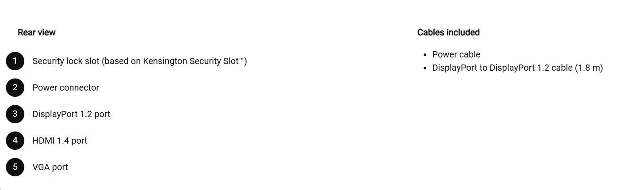Click the word Kensington in the first item
The width and height of the screenshot is (620, 190).
pyautogui.click(x=165, y=61)
